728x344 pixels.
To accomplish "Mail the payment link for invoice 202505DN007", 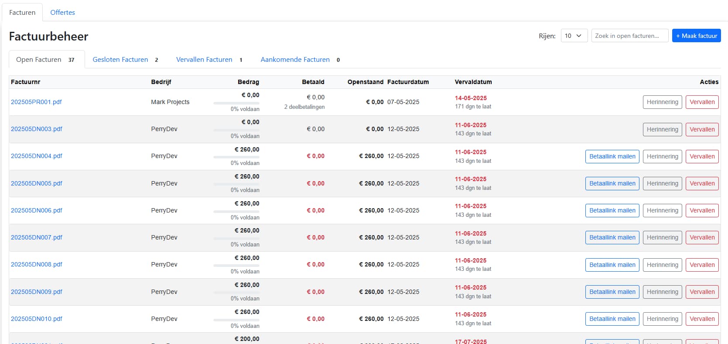I will click(x=612, y=237).
